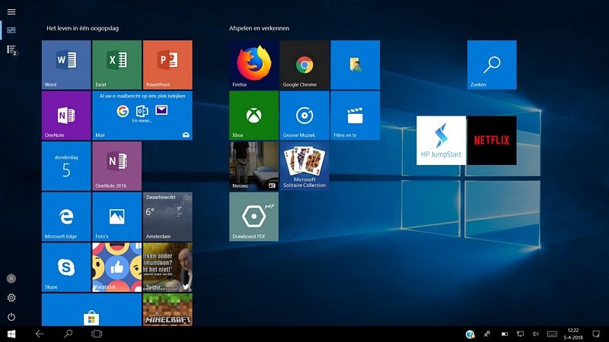Open the touch keyboard icon
The height and width of the screenshot is (342, 609).
(552, 334)
